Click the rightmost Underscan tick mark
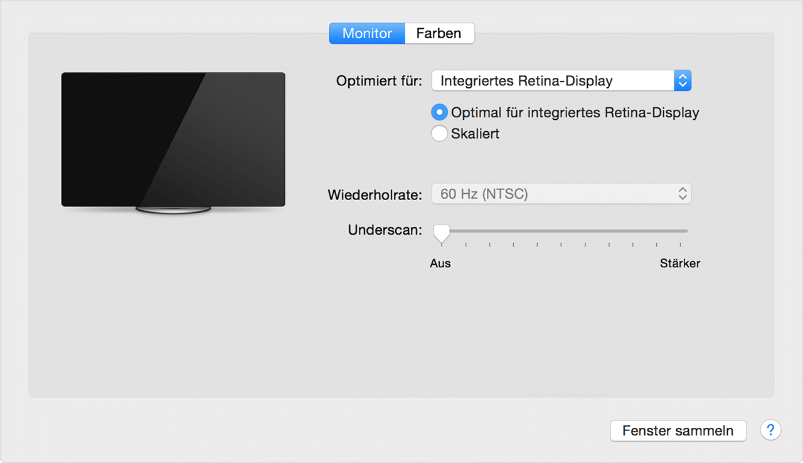The height and width of the screenshot is (463, 803). click(681, 243)
